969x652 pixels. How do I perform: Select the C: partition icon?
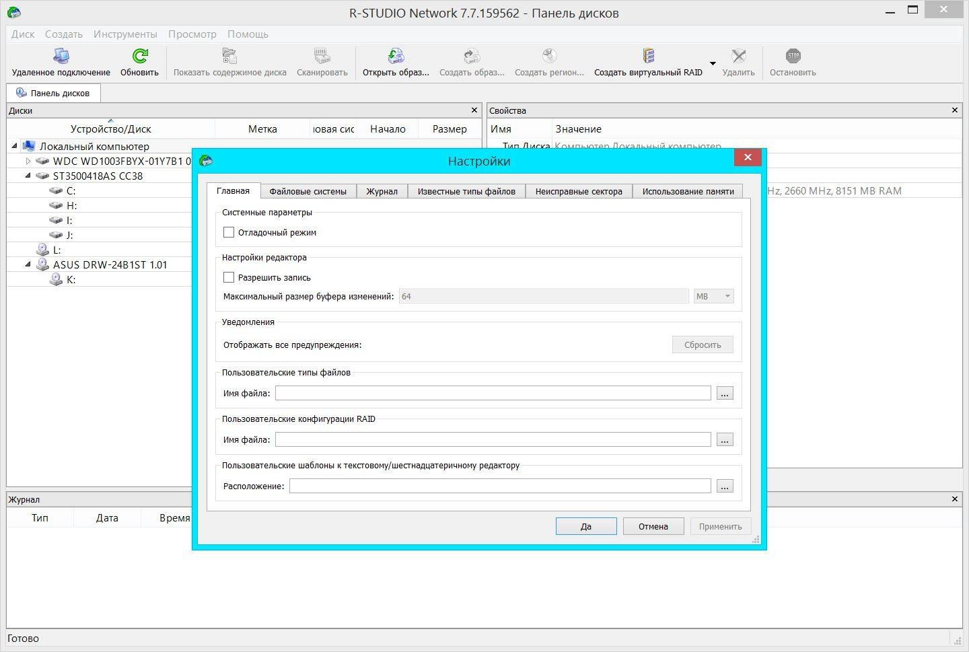click(56, 190)
